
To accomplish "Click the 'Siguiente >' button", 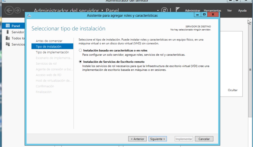I will [x=158, y=139].
